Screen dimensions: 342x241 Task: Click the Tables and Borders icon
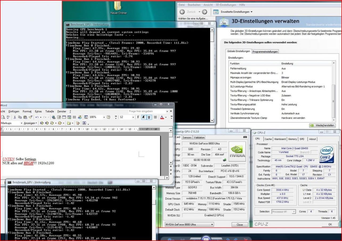click(59, 117)
